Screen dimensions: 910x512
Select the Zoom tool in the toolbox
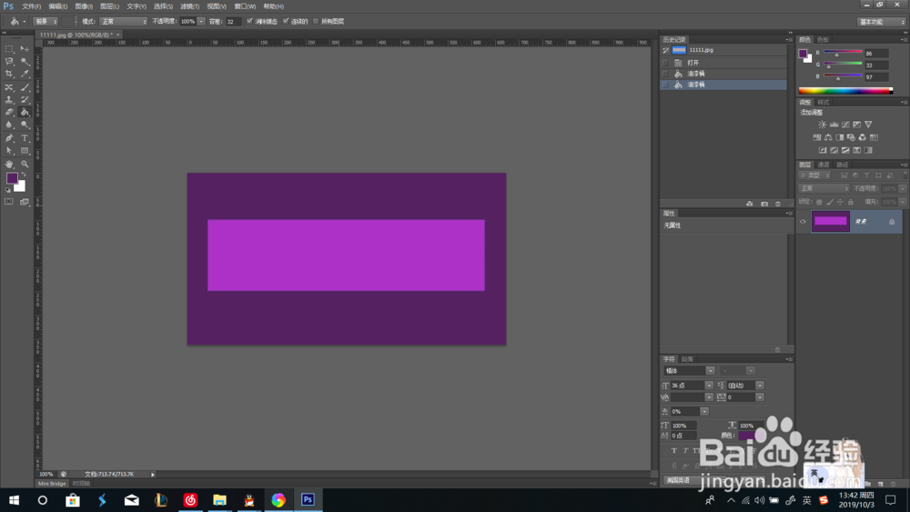click(x=25, y=164)
